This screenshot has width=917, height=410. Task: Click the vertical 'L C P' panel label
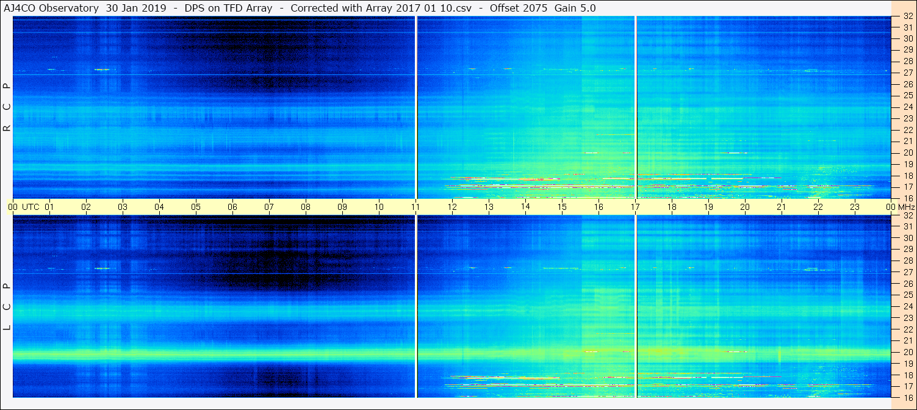(7, 307)
